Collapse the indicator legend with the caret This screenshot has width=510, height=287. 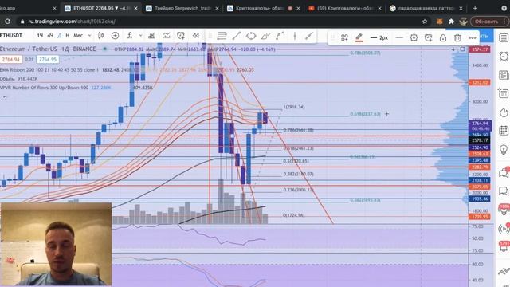coord(5,97)
